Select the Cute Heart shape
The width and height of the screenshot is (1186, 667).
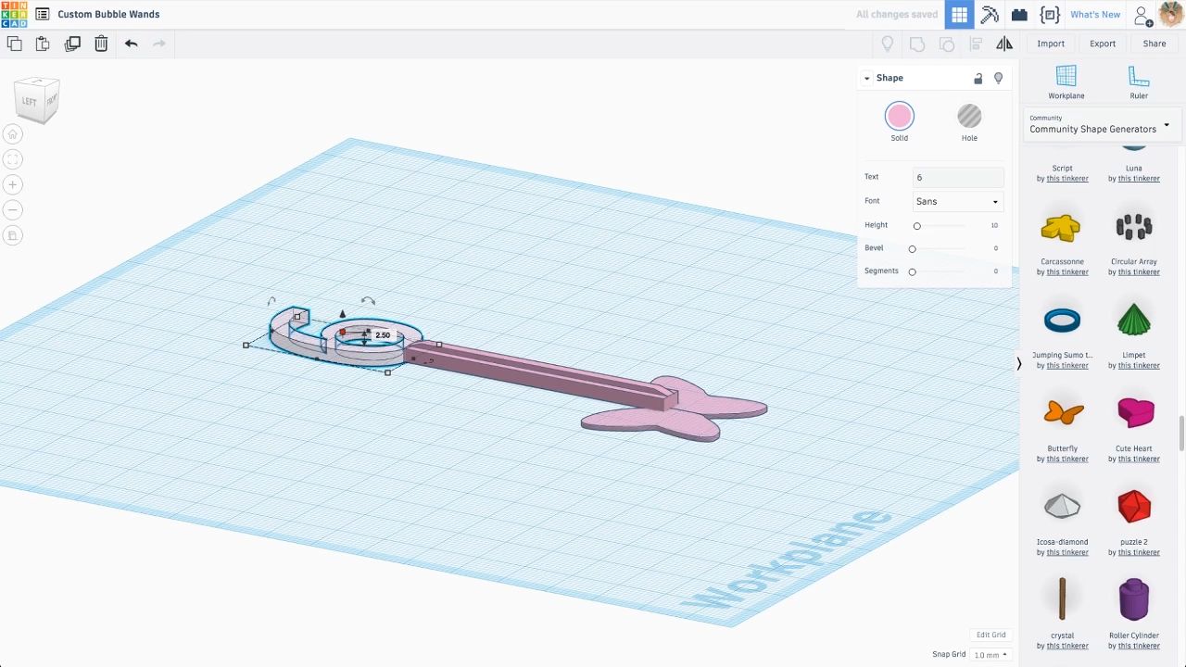pyautogui.click(x=1134, y=413)
